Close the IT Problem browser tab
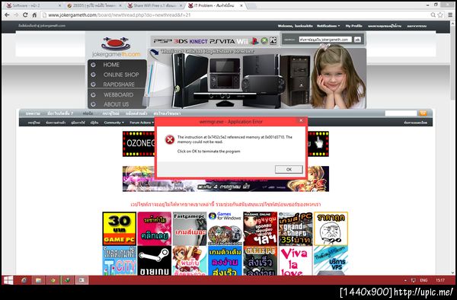The image size is (457, 300). point(241,5)
